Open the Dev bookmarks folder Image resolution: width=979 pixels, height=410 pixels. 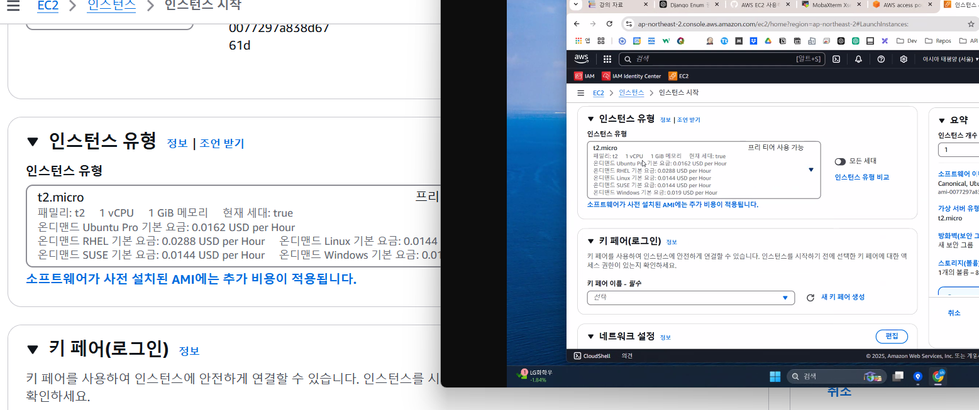907,41
